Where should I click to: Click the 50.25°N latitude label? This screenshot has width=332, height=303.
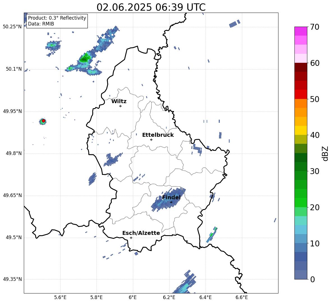pyautogui.click(x=12, y=27)
